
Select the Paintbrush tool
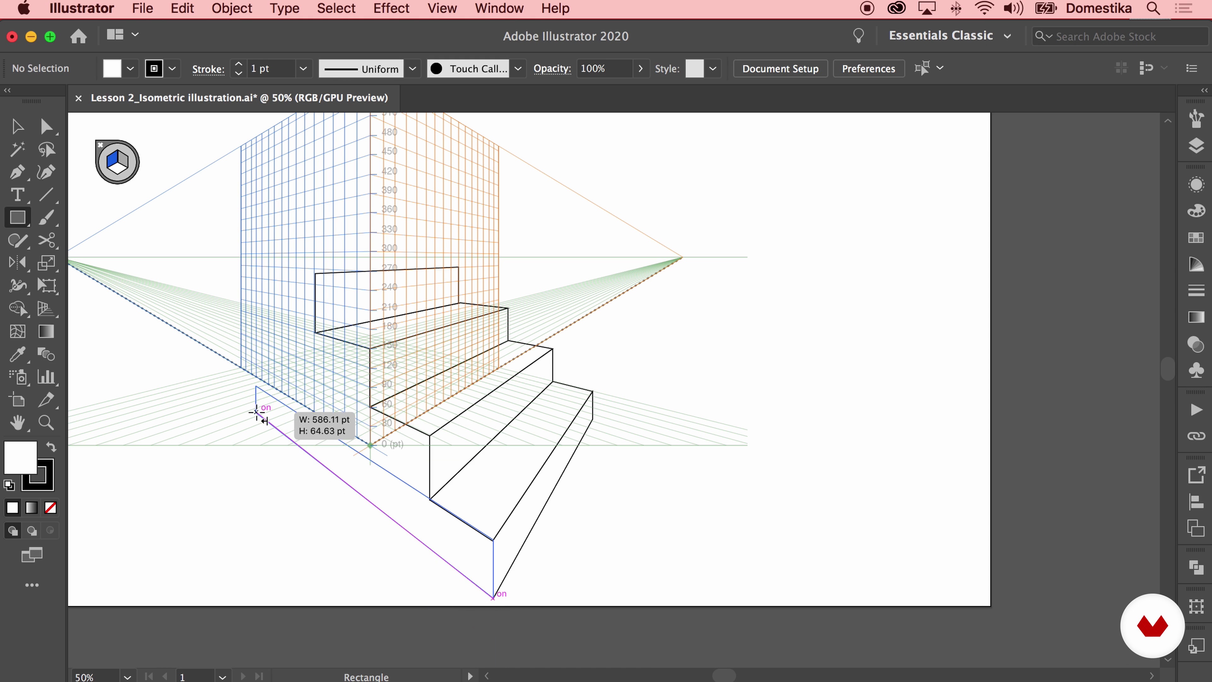click(46, 218)
